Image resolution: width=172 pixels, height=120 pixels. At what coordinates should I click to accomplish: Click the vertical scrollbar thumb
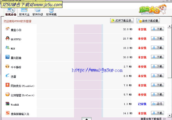coord(170,53)
